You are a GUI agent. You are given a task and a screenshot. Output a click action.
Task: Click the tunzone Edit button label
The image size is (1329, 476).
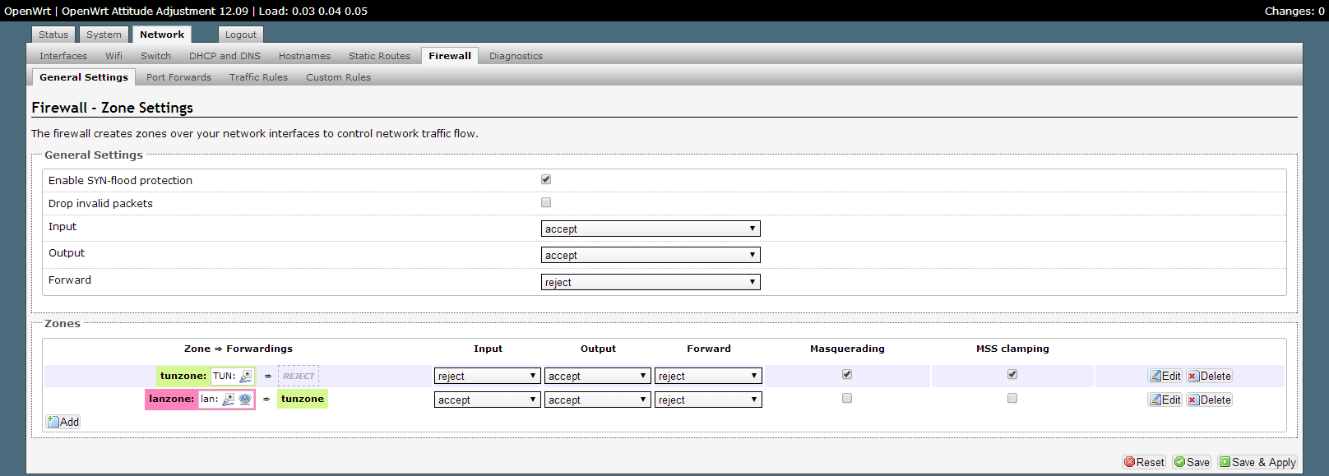click(x=1171, y=376)
